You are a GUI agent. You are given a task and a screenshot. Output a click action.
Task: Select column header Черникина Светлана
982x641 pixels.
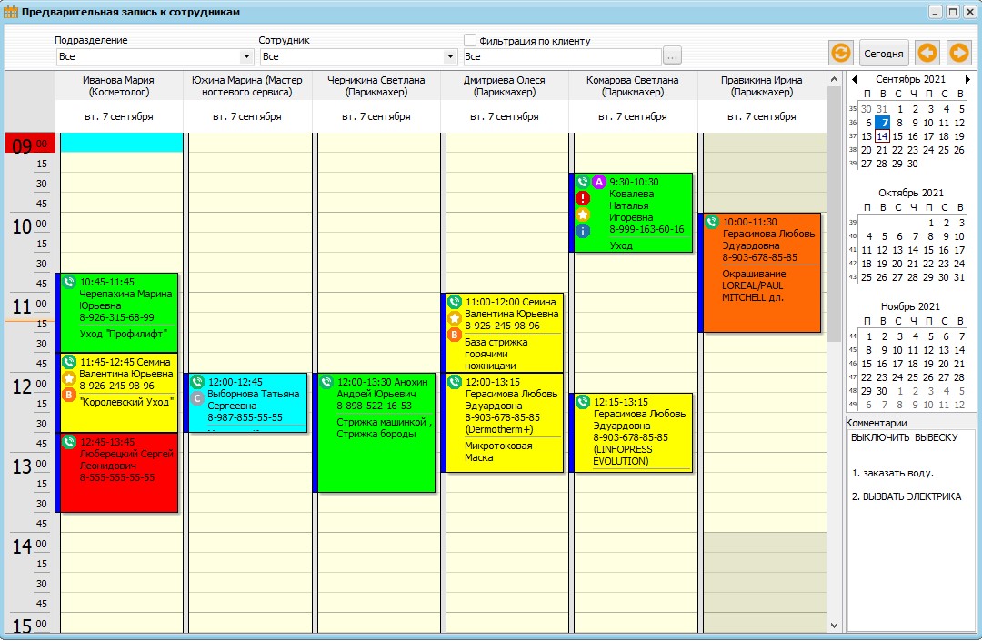[x=376, y=86]
